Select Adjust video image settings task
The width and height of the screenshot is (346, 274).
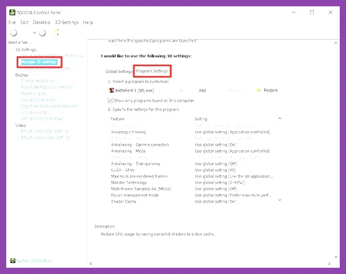[46, 138]
